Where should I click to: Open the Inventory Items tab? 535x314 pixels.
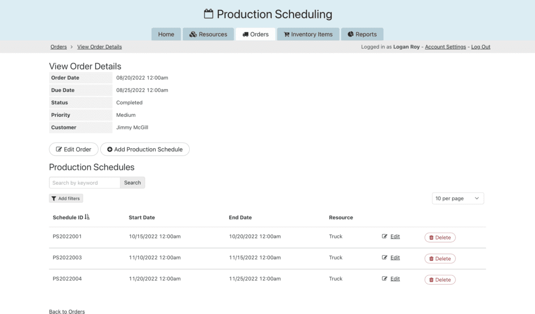pyautogui.click(x=308, y=34)
